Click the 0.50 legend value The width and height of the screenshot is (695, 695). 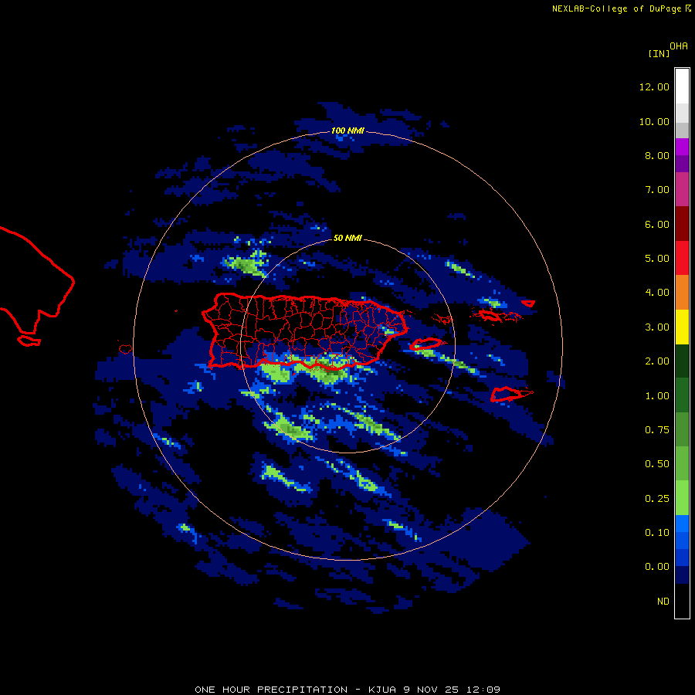(x=657, y=464)
